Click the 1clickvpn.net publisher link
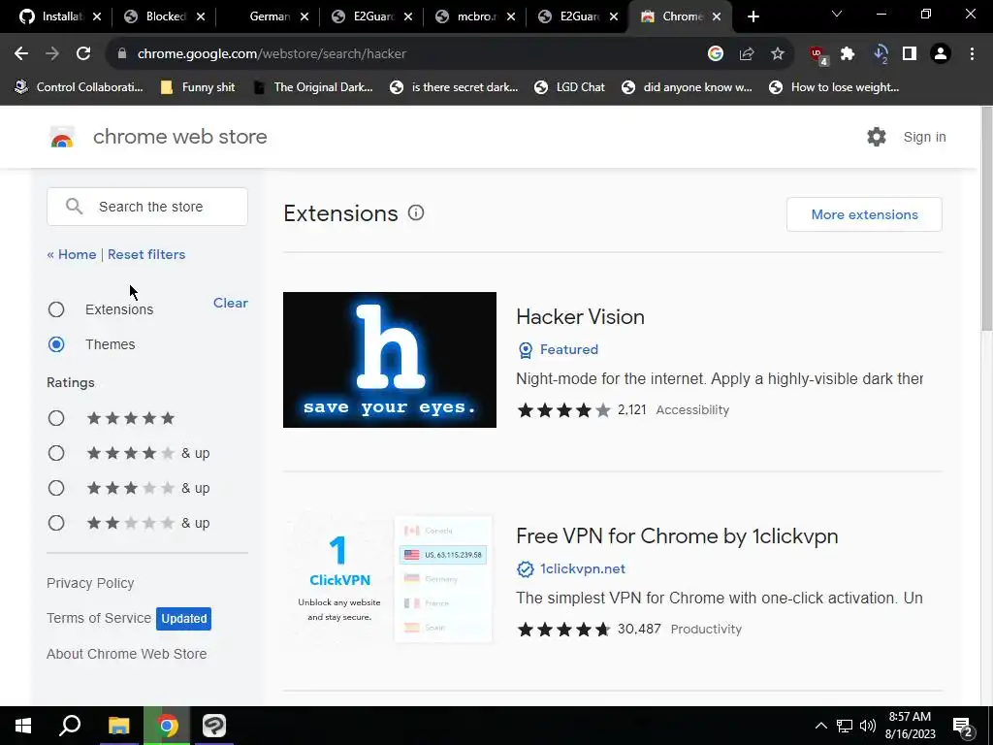Image resolution: width=993 pixels, height=745 pixels. point(582,568)
